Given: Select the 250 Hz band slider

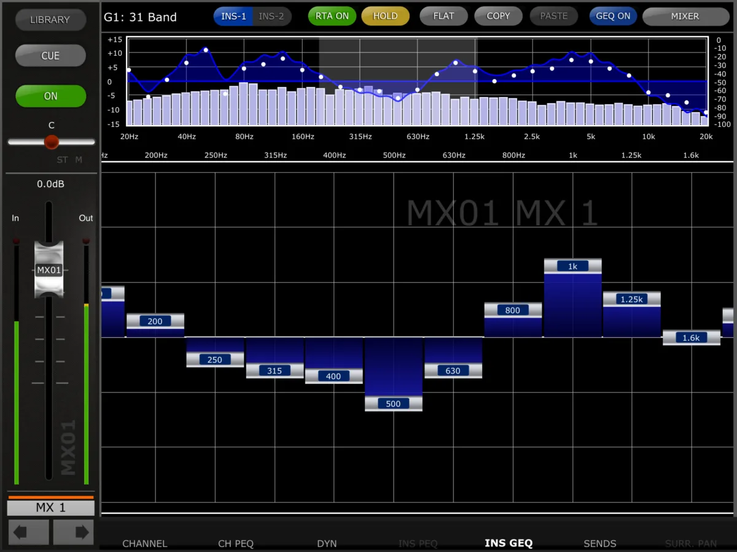Looking at the screenshot, I should coord(214,359).
